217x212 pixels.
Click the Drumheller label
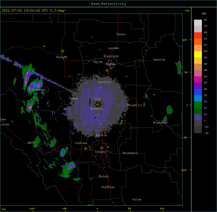click(x=161, y=123)
